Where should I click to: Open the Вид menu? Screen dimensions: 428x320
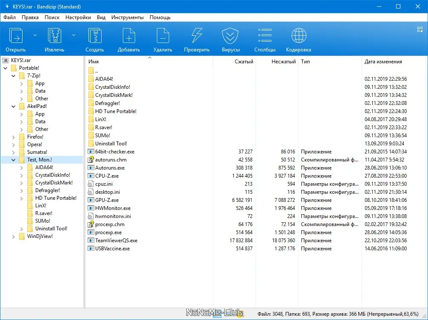click(101, 17)
